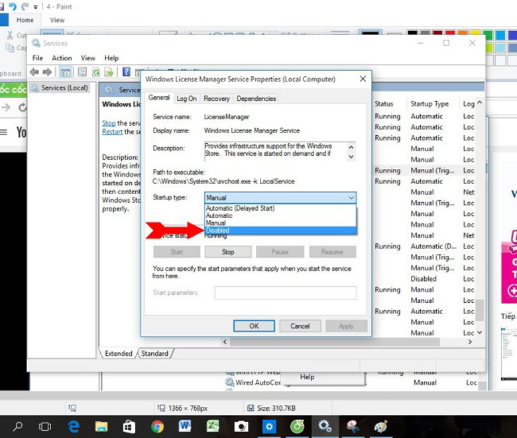Open the Action menu in Services

pyautogui.click(x=62, y=58)
